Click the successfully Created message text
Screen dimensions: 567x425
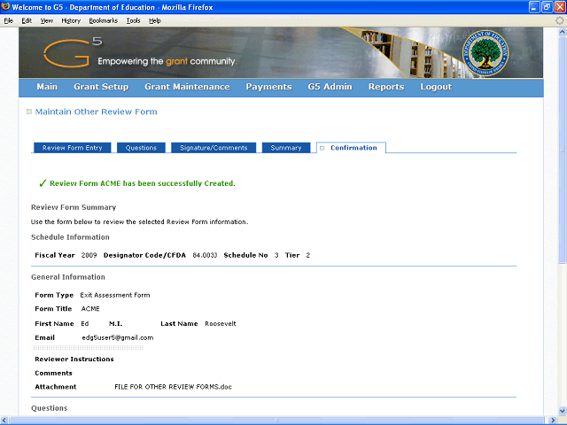point(143,183)
